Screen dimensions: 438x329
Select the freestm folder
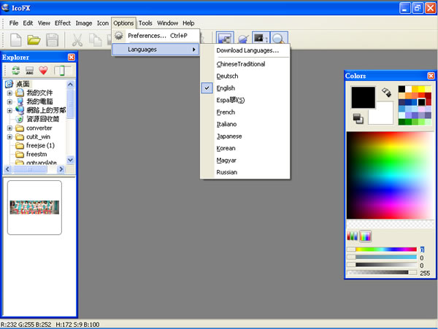[36, 154]
